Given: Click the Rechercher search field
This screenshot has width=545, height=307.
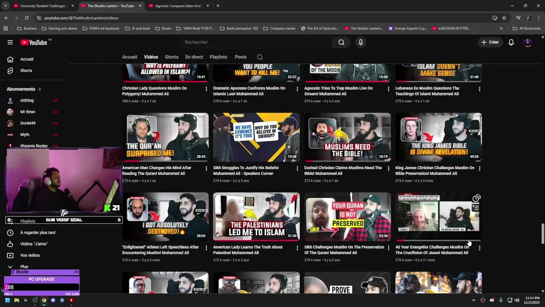Looking at the screenshot, I should click(257, 42).
